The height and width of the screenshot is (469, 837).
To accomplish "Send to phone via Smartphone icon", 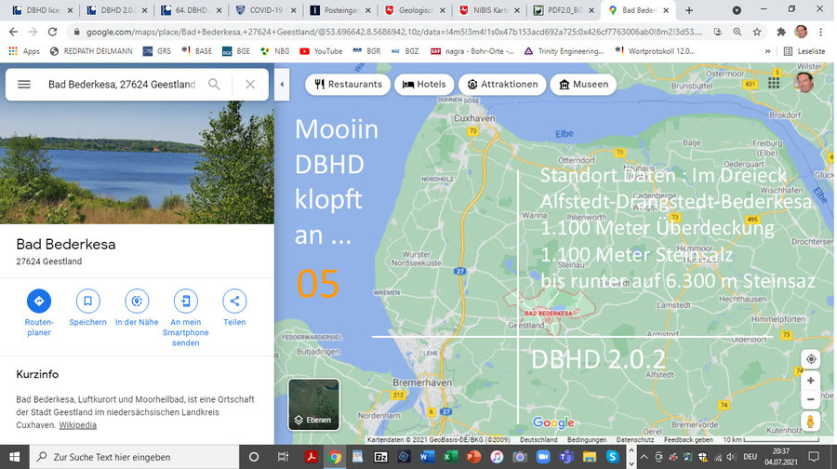I will tap(186, 301).
